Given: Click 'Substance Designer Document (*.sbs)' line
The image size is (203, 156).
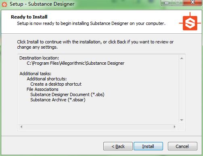Looking at the screenshot, I should pos(67,94).
